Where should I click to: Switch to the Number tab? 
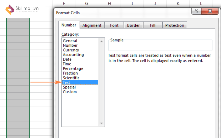(69, 25)
